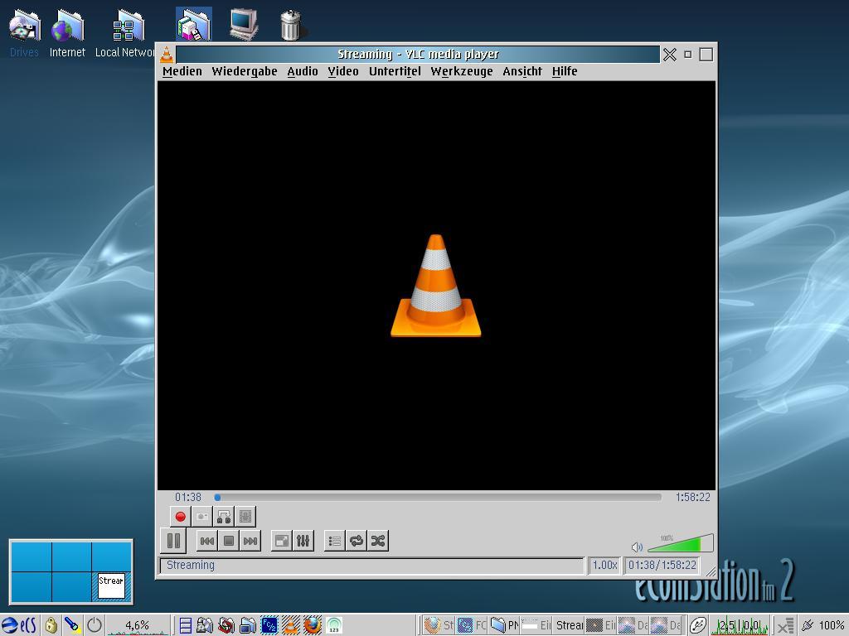Image resolution: width=849 pixels, height=636 pixels.
Task: Adjust the green volume slider
Action: click(681, 543)
